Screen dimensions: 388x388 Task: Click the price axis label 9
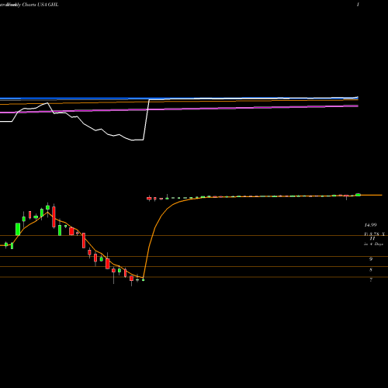coord(371,259)
